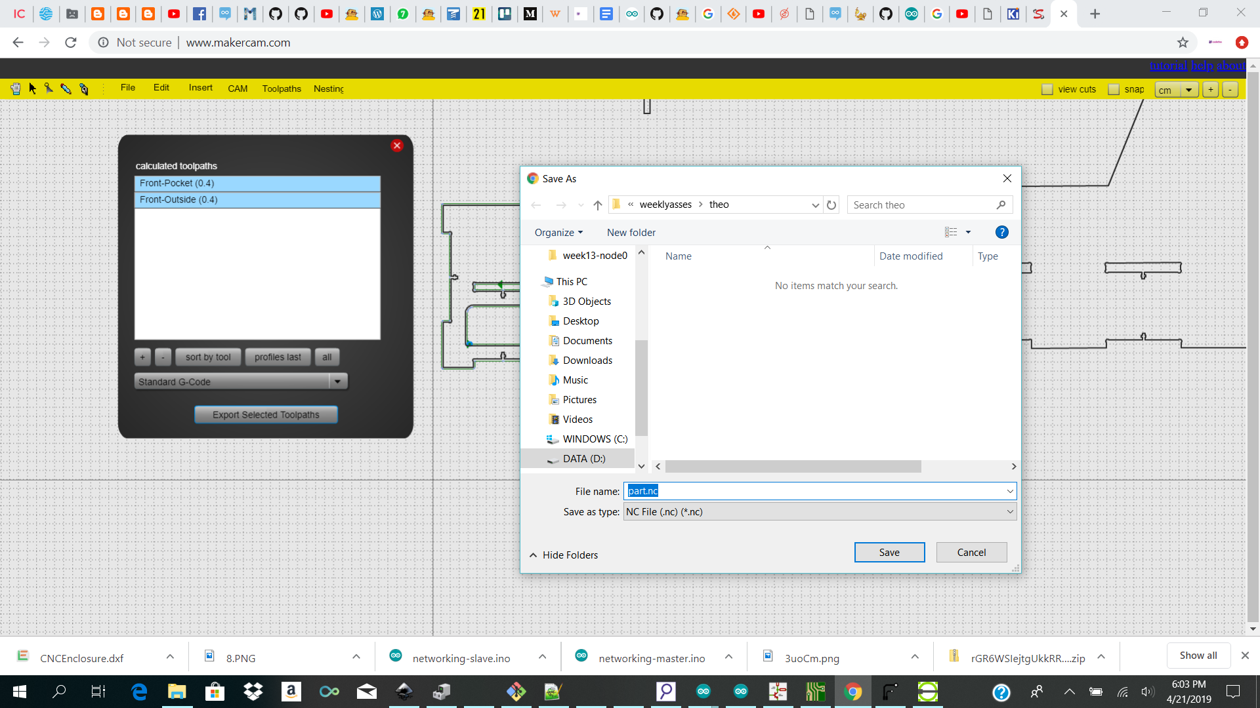Open the tutorial link
This screenshot has height=708, width=1260.
(1167, 66)
